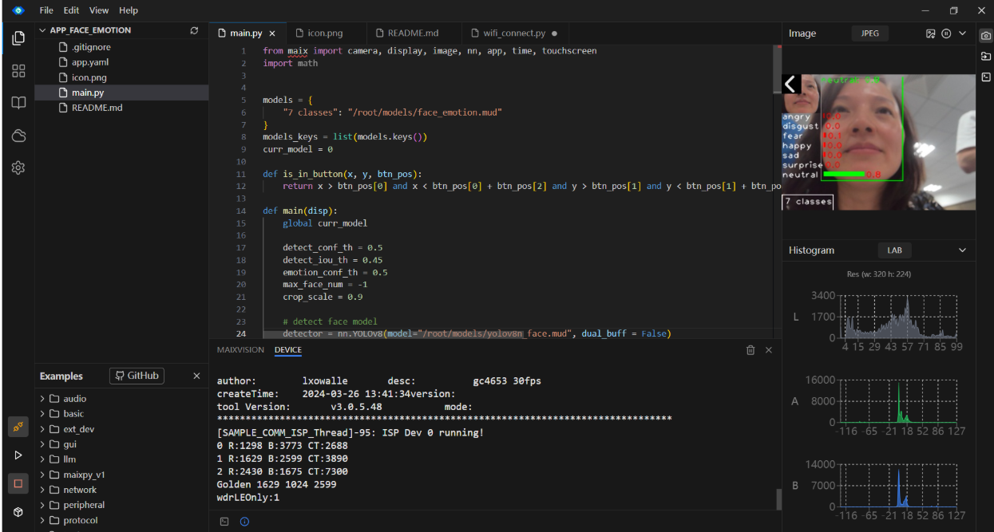
Task: Open the LAB histogram colorspace dropdown
Action: [x=894, y=250]
